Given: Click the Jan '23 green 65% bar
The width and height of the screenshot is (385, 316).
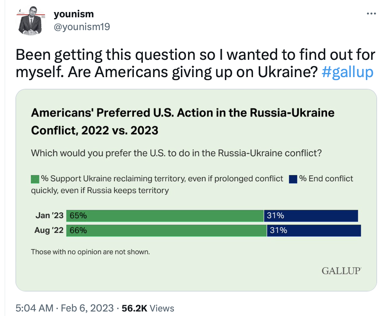Looking at the screenshot, I should click(x=165, y=216).
